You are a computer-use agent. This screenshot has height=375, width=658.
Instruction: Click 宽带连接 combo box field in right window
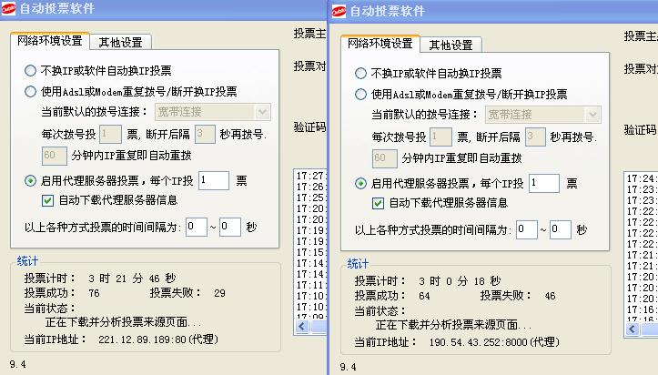tap(543, 115)
